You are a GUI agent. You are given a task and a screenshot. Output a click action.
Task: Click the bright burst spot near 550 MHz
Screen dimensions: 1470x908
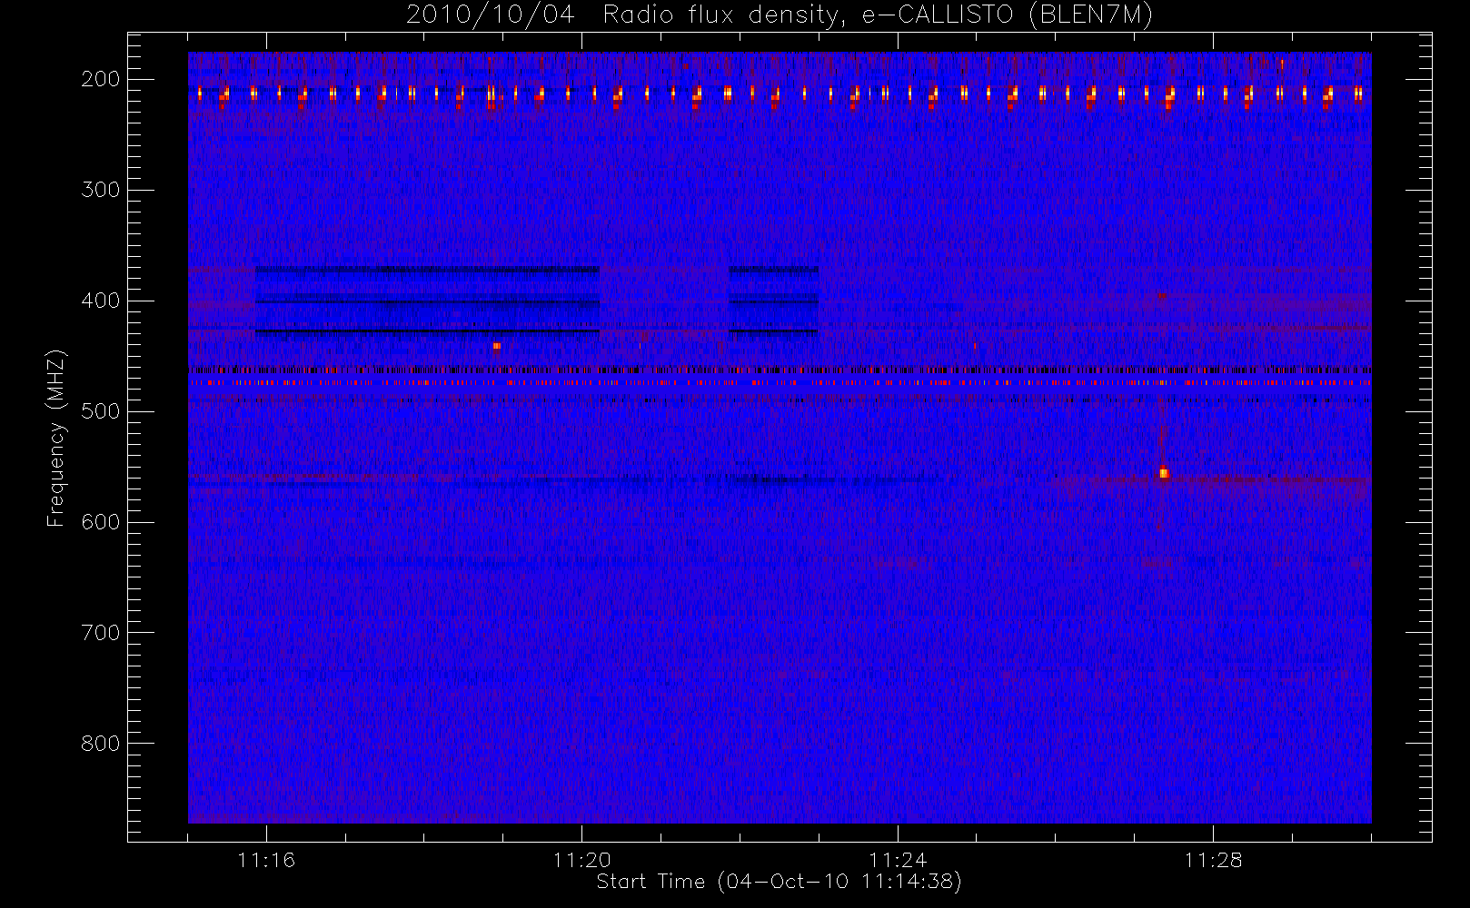point(1164,473)
